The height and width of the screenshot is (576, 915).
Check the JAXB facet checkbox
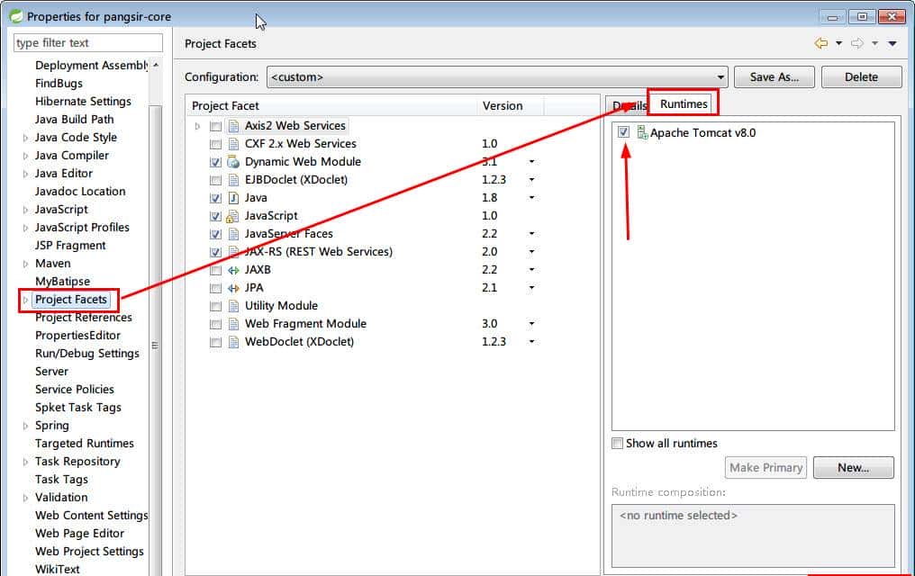point(216,271)
